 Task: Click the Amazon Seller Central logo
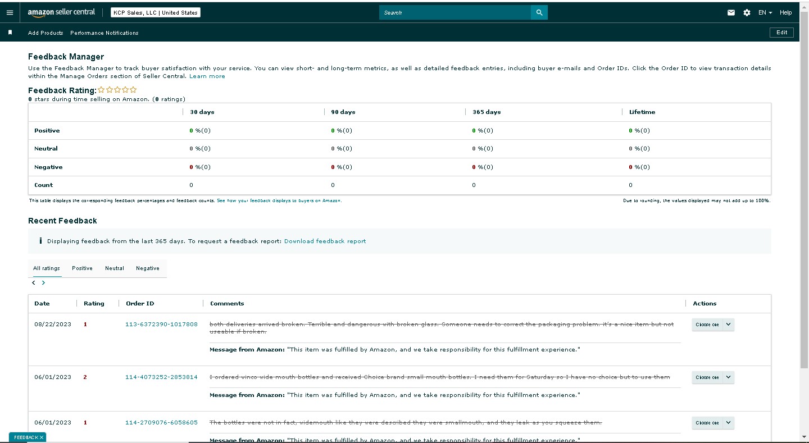click(x=61, y=12)
